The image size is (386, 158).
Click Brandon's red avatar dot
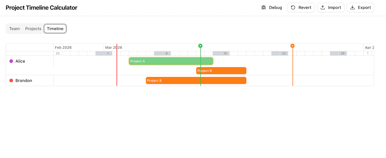11,80
